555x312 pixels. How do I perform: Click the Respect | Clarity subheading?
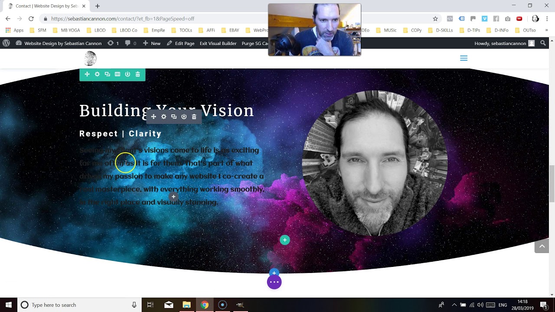[121, 134]
